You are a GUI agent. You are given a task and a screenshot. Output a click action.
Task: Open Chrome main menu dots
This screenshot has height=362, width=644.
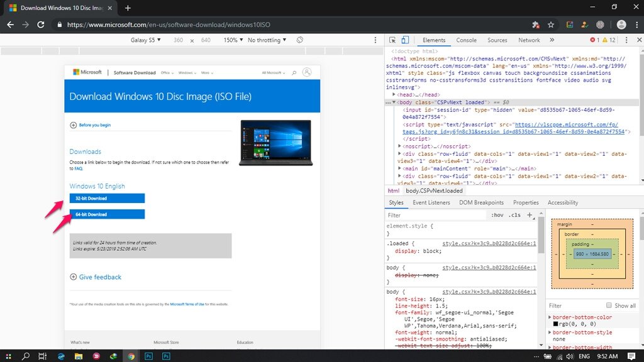pos(636,25)
